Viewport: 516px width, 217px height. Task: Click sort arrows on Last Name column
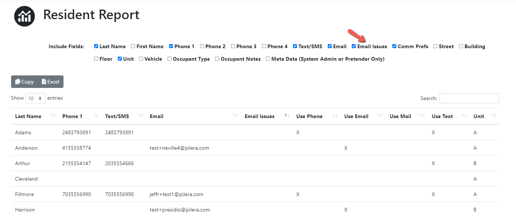[x=53, y=116]
